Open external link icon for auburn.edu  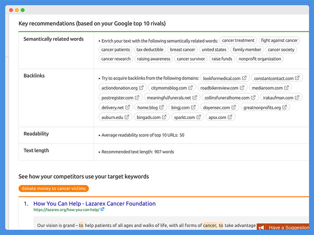coord(127,117)
